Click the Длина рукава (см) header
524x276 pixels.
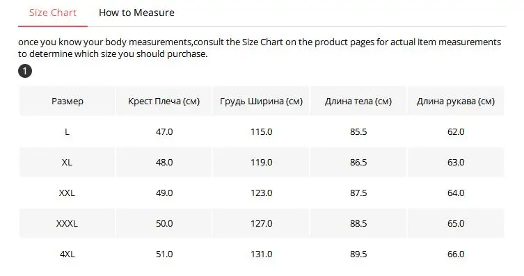click(456, 101)
